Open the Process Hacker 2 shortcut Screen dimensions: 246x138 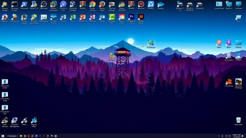point(24,19)
